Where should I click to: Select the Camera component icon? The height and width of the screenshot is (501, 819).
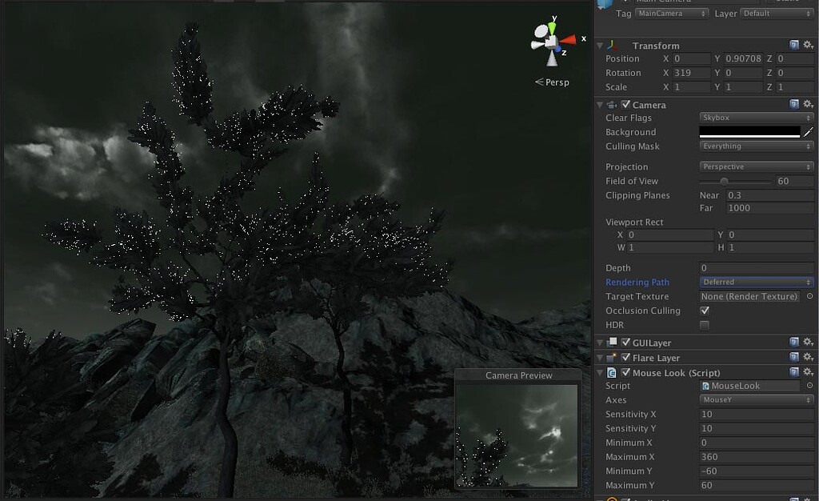(611, 105)
